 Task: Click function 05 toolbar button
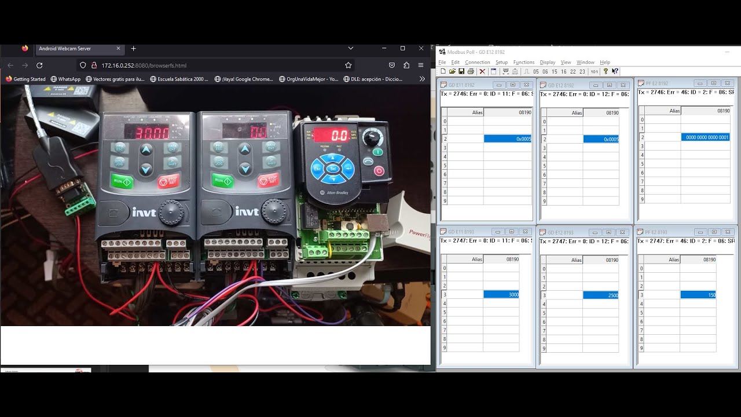[x=535, y=72]
